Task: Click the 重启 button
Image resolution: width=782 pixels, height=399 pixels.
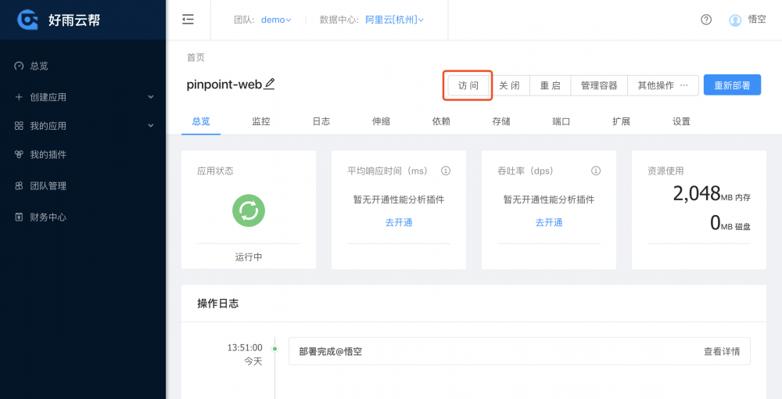Action: [x=550, y=85]
